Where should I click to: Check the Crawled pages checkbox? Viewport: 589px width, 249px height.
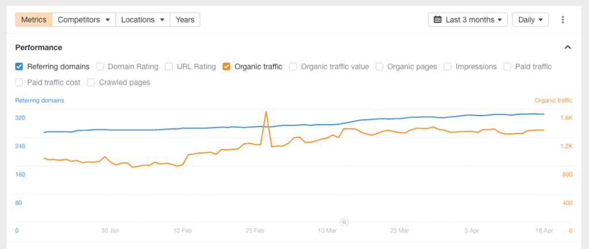click(x=91, y=82)
